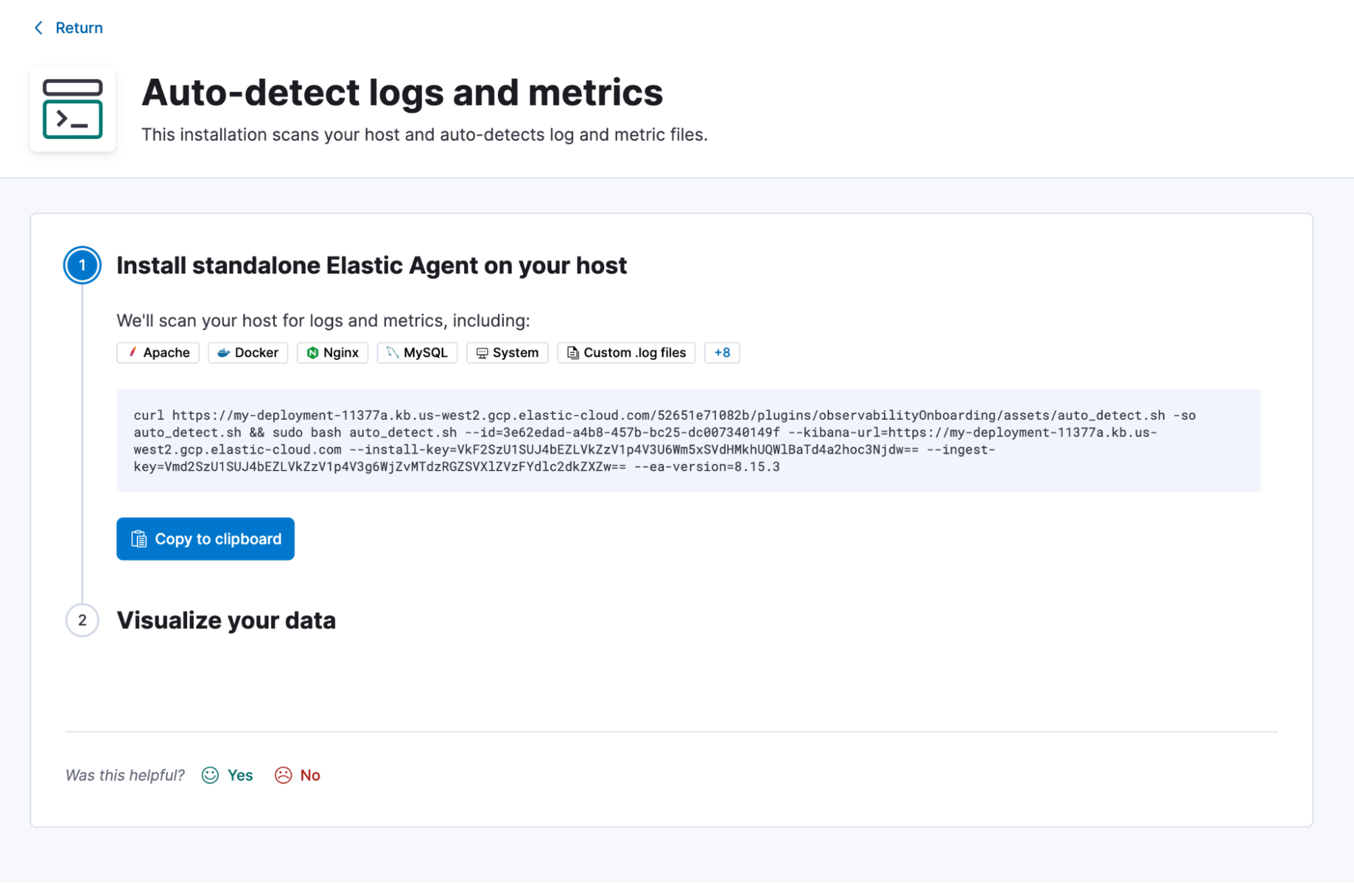The width and height of the screenshot is (1354, 883).
Task: Click the step 1 numbered circle icon
Action: click(x=83, y=265)
